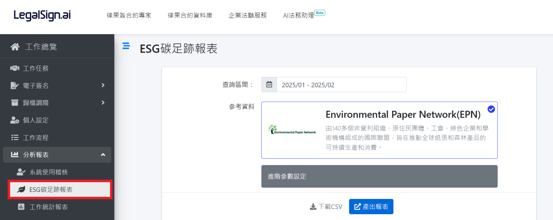Select ESG碳足跡報表 in the sidebar
The width and height of the screenshot is (553, 220).
[59, 189]
